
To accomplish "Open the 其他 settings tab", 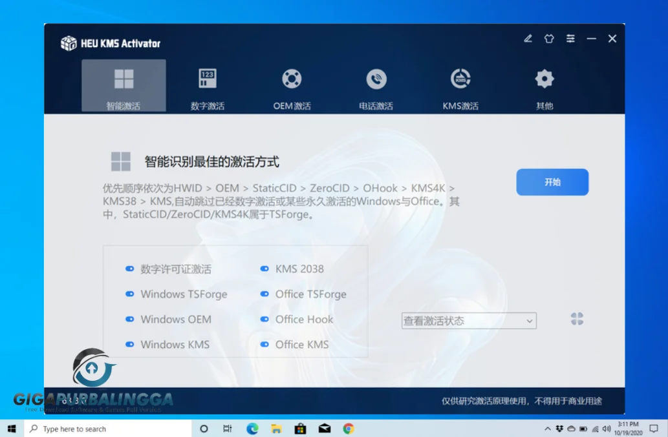I will coord(544,86).
